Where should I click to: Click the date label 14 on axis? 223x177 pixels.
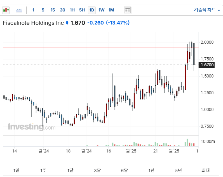coord(14,151)
